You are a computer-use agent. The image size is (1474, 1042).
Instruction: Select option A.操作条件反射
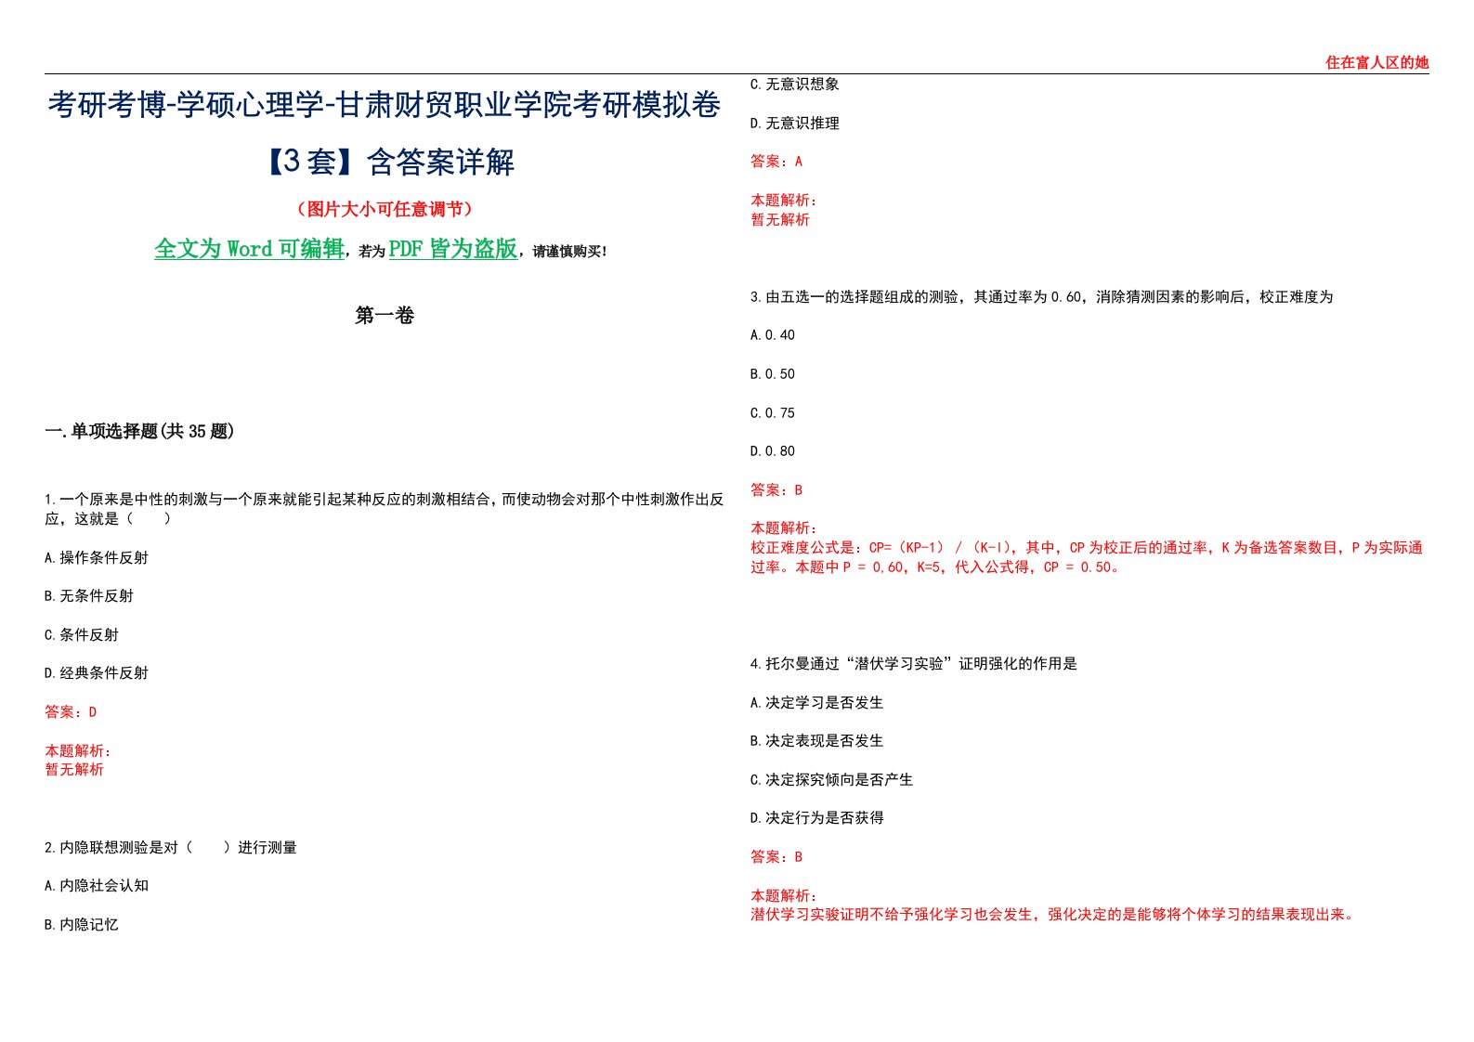97,557
